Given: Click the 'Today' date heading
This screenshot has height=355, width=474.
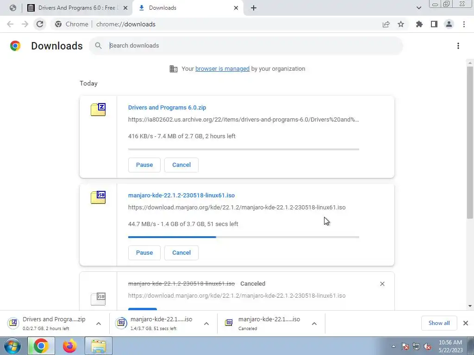Looking at the screenshot, I should [x=88, y=83].
